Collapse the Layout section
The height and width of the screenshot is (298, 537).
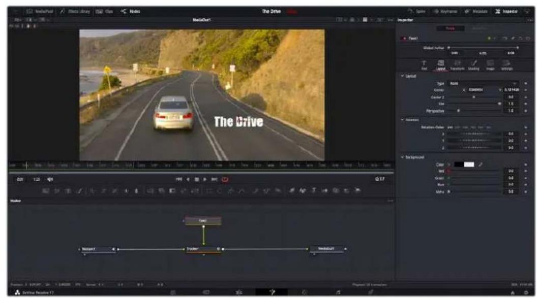point(402,76)
